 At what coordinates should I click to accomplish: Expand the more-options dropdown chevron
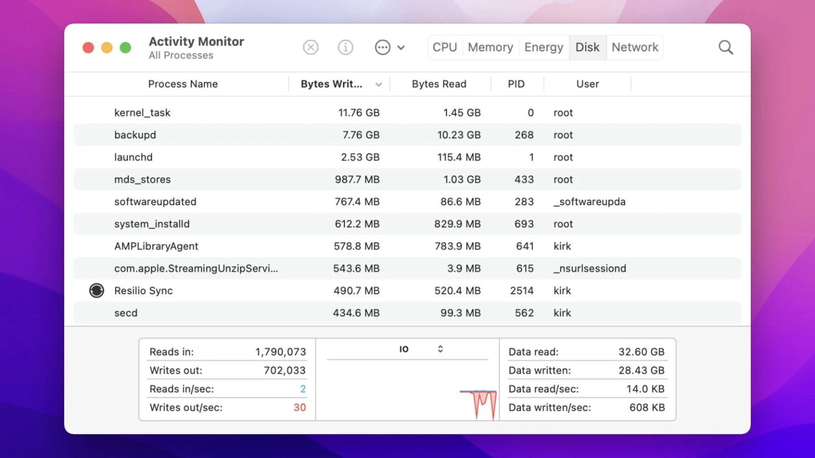[401, 47]
